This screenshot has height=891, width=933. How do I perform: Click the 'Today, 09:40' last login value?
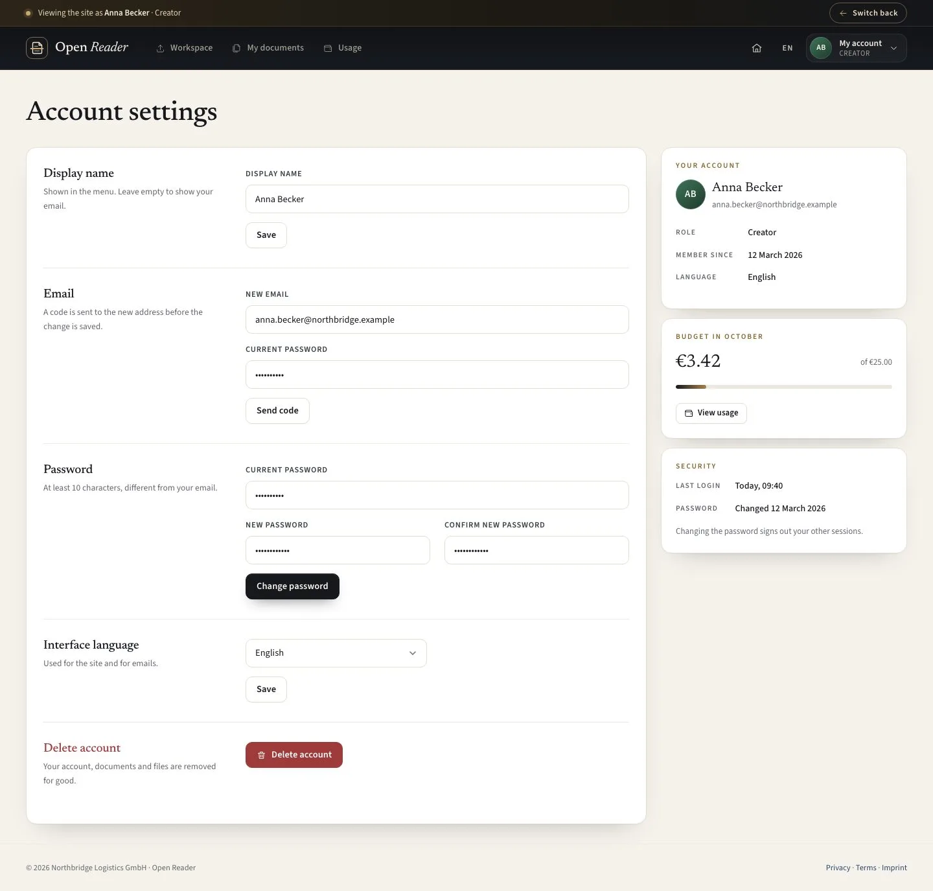759,486
